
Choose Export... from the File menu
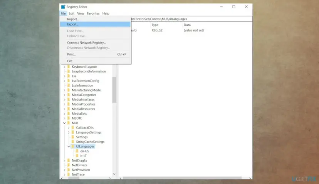tap(95, 24)
